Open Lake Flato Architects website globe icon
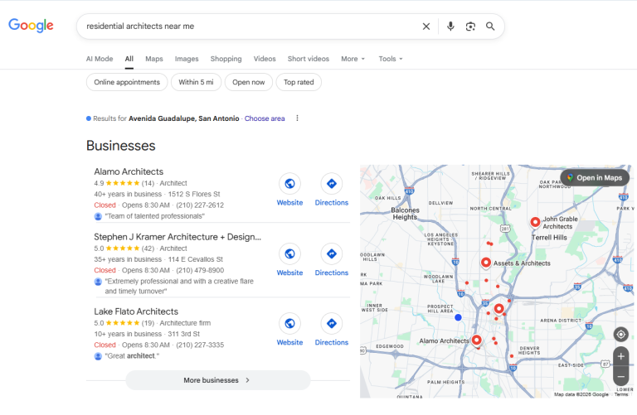This screenshot has width=637, height=415. click(289, 323)
